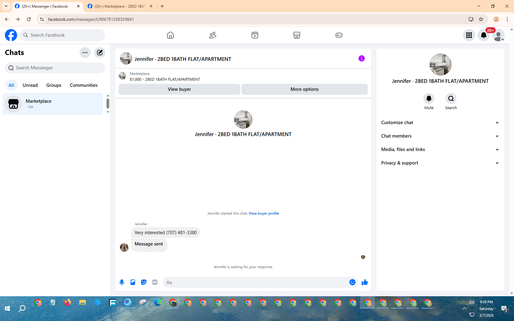
Task: Expand Media, files and links section
Action: pyautogui.click(x=440, y=149)
